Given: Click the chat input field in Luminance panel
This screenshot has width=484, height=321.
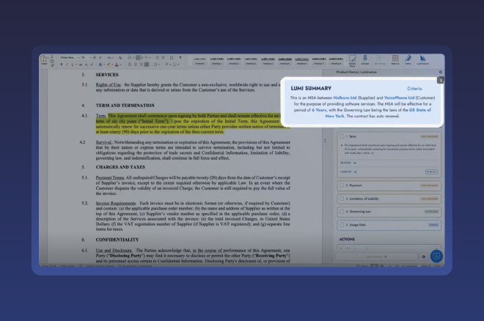Looking at the screenshot, I should pyautogui.click(x=376, y=257).
